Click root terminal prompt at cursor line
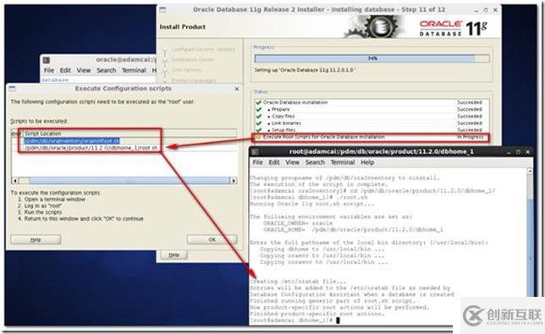Screen dimensions: 545x334 point(294,320)
